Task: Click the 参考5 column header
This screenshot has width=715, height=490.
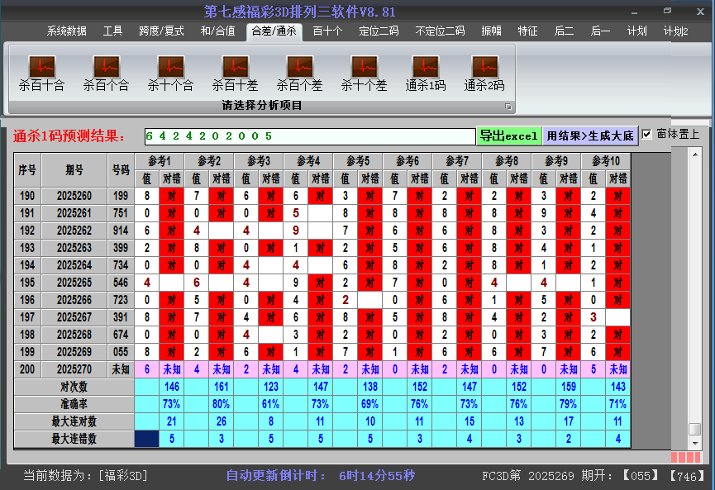Action: click(357, 160)
